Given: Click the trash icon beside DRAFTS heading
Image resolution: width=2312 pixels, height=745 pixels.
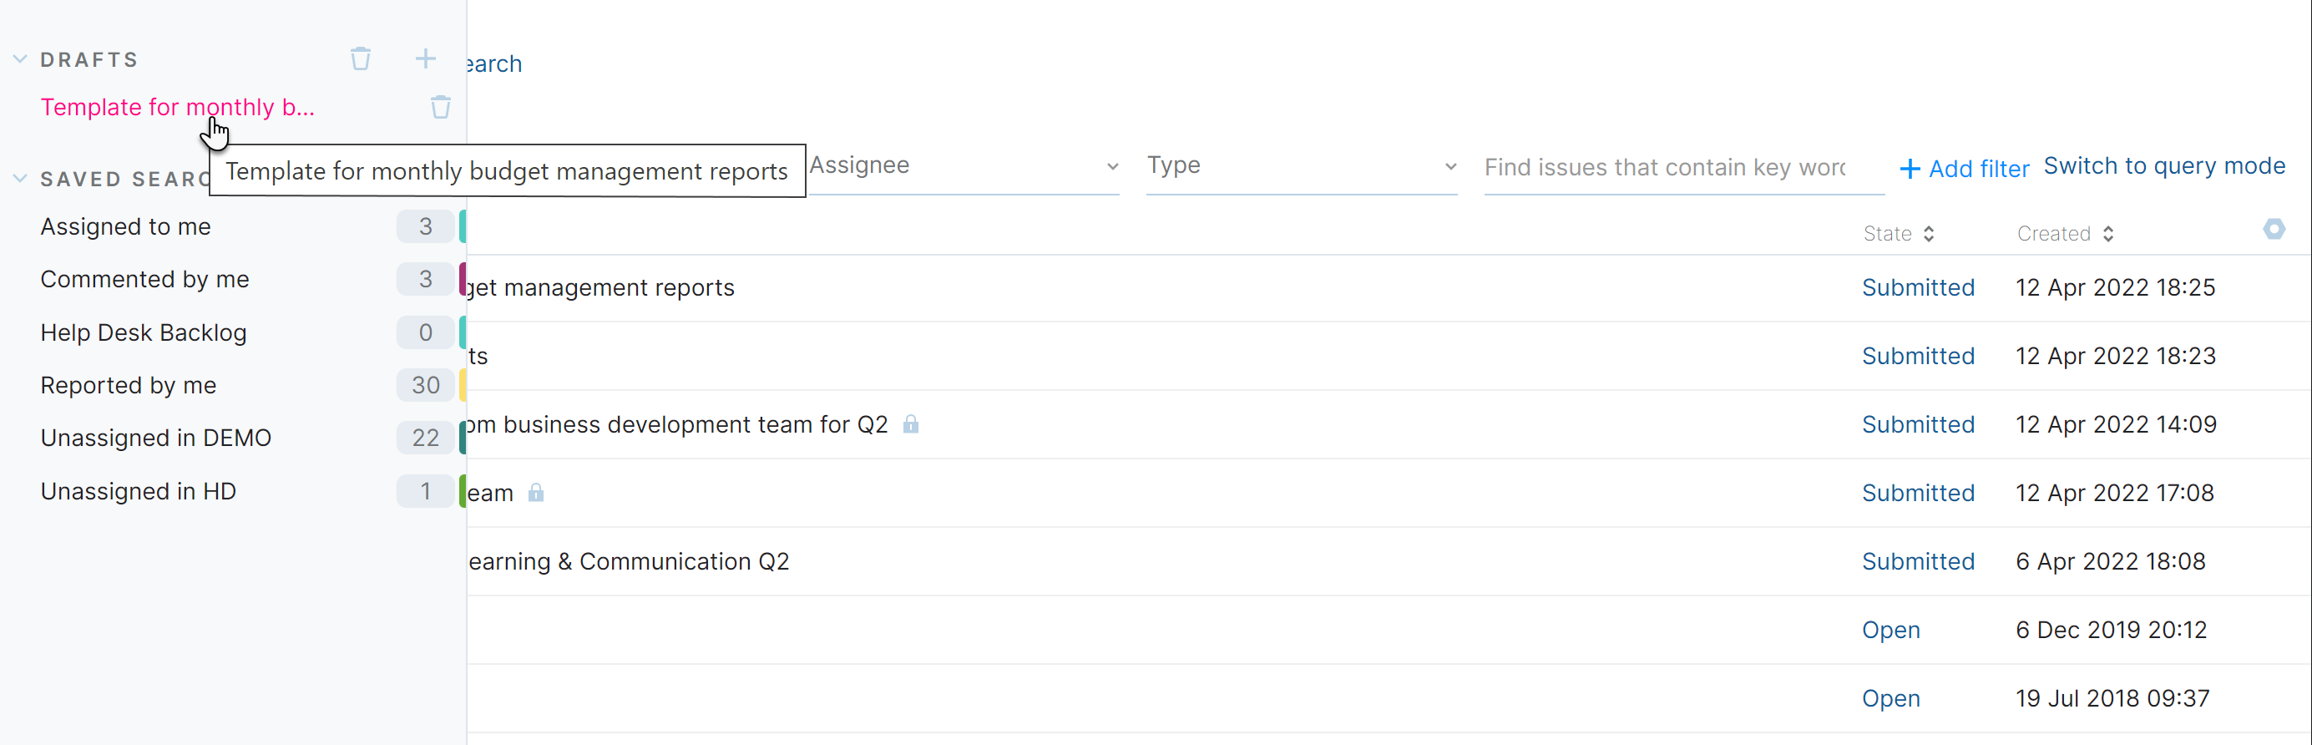Looking at the screenshot, I should tap(361, 58).
